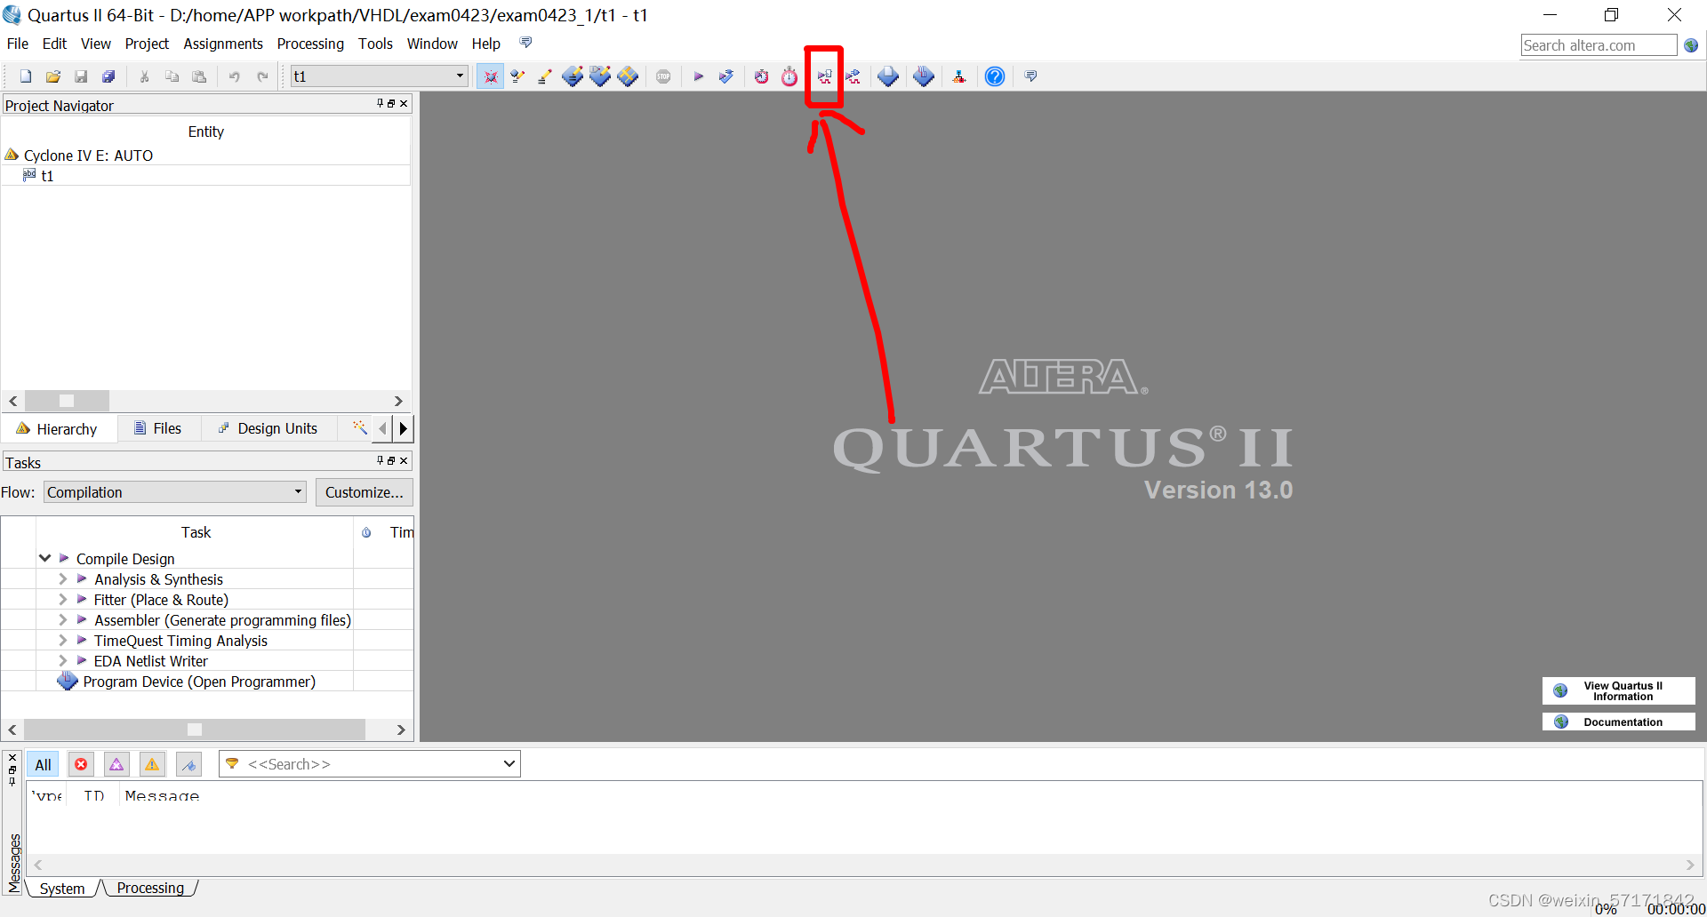Expand the EDA Netlist Writer task
The image size is (1707, 917).
pyautogui.click(x=62, y=660)
